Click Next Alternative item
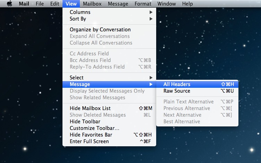 [197, 115]
